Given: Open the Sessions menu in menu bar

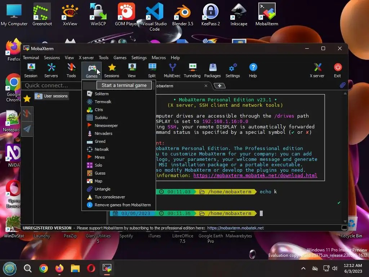Looking at the screenshot, I should (52, 58).
